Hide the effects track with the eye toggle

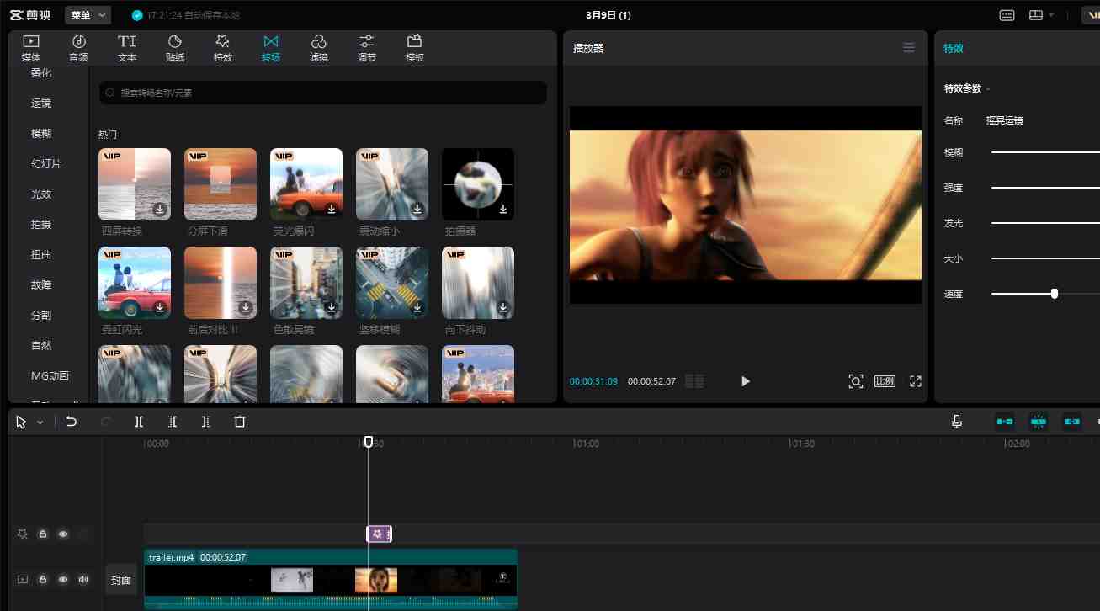[62, 534]
